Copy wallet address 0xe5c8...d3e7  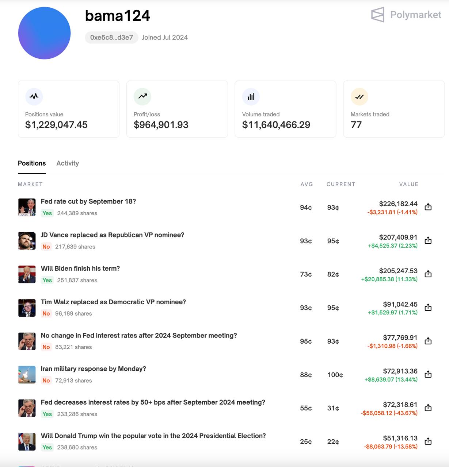[111, 37]
